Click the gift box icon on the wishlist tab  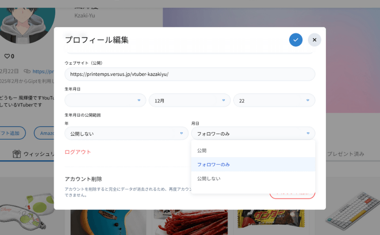click(17, 154)
